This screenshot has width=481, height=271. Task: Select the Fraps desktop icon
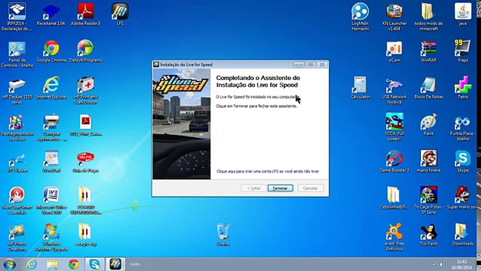pos(463,52)
